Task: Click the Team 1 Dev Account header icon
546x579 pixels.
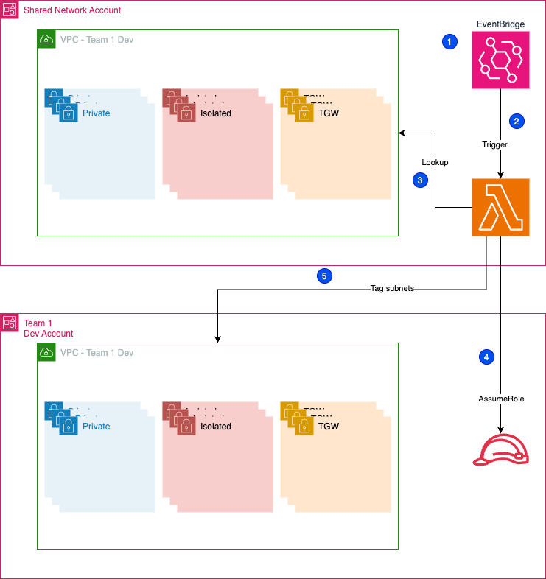Action: [x=10, y=323]
